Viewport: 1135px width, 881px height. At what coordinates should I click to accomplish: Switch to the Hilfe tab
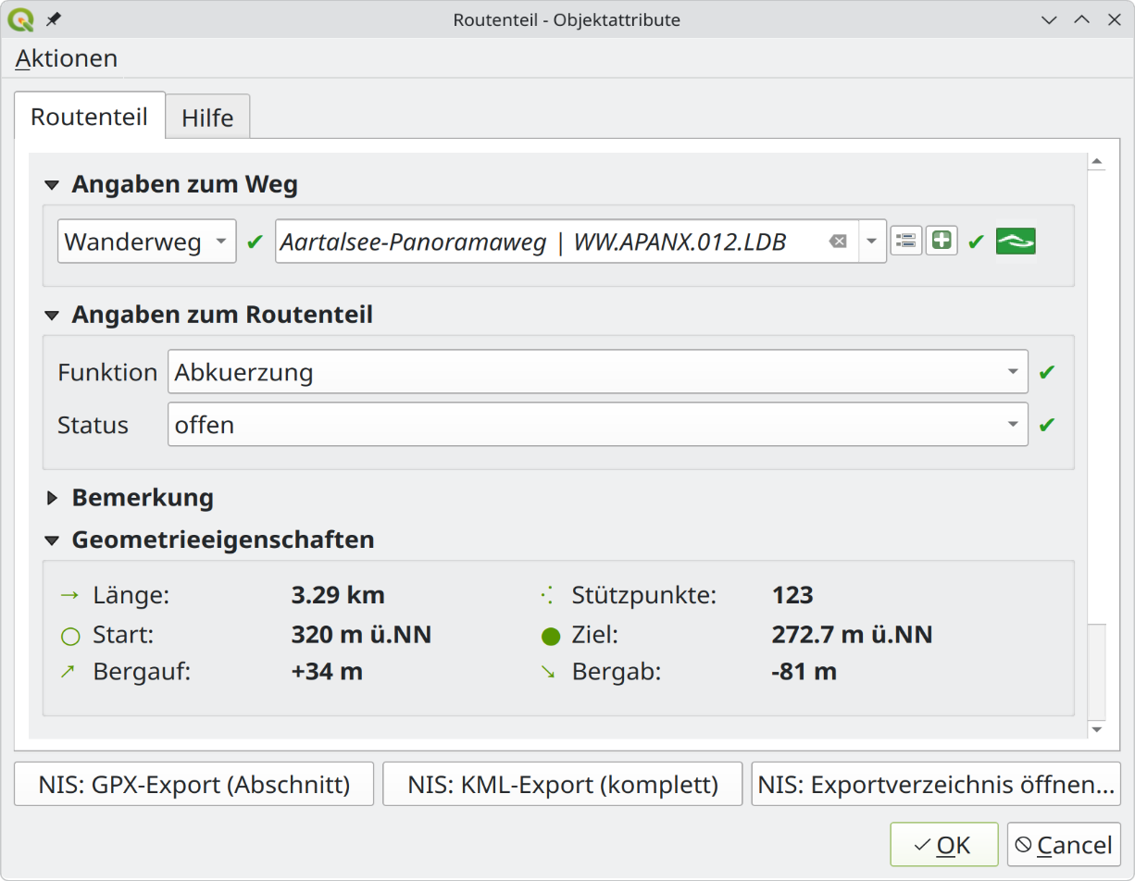(207, 118)
